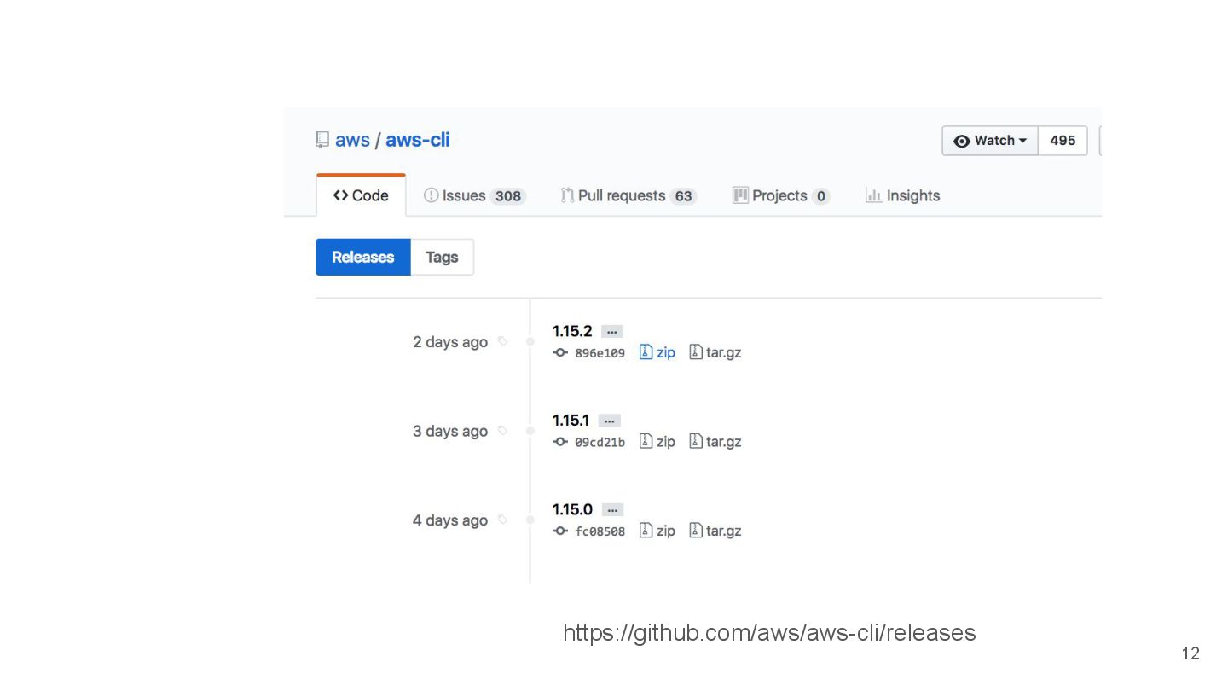Viewport: 1228px width, 691px height.
Task: Click the Issues count badge 308
Action: coord(508,196)
